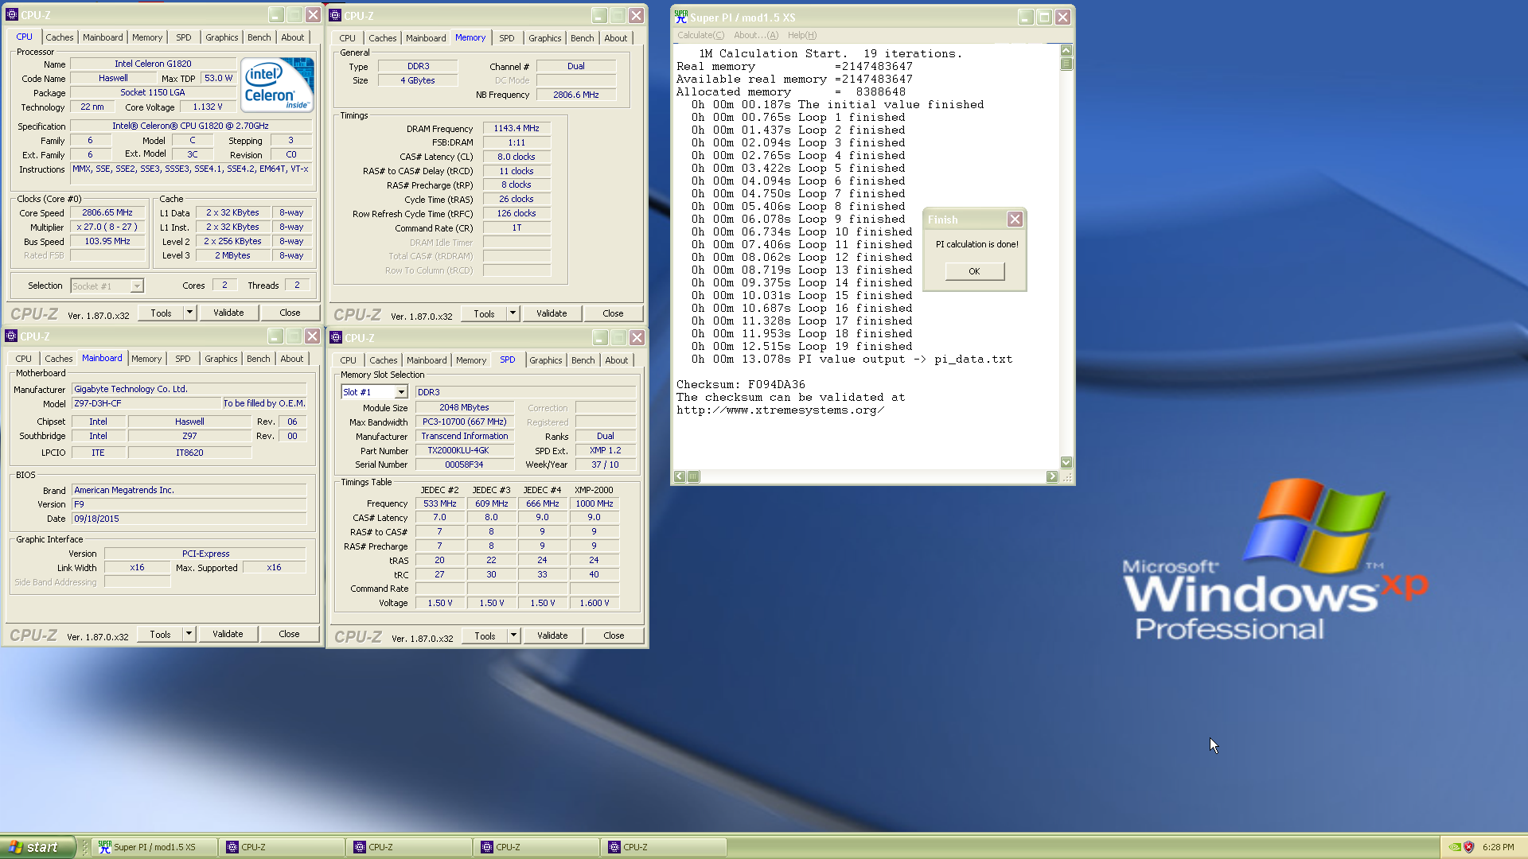Open the Windows start menu
Image resolution: width=1528 pixels, height=859 pixels.
37,847
